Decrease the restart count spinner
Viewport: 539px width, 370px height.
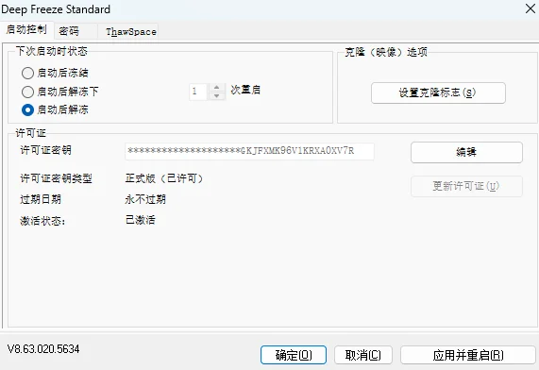216,96
